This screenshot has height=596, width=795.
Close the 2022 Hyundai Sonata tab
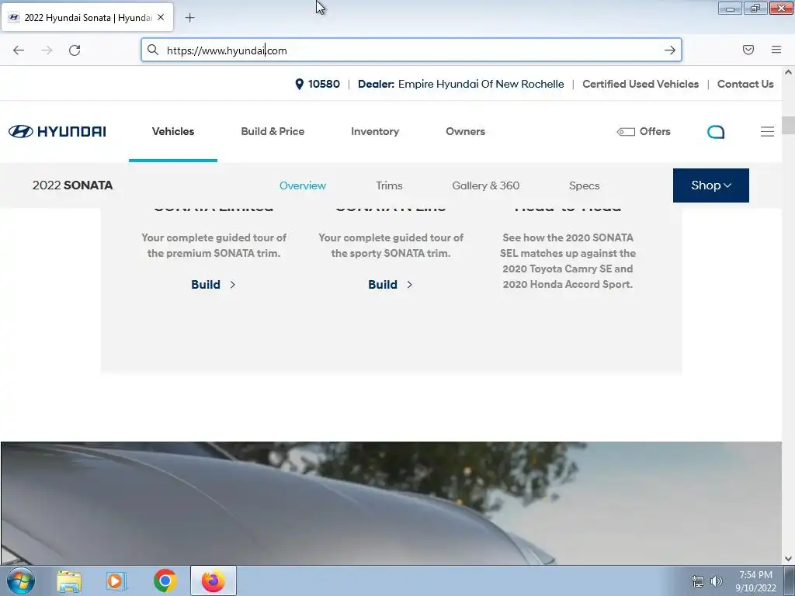(x=161, y=17)
